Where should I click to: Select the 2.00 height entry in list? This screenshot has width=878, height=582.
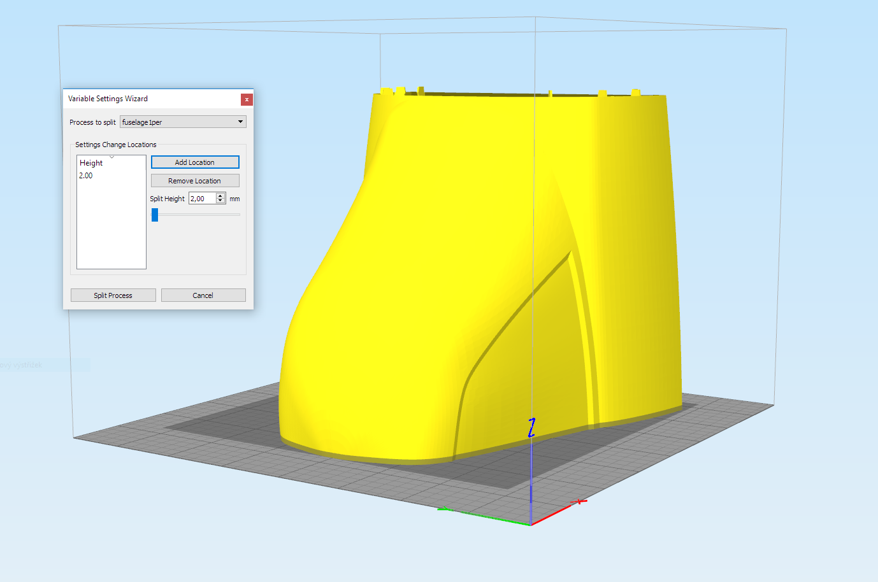click(x=86, y=176)
